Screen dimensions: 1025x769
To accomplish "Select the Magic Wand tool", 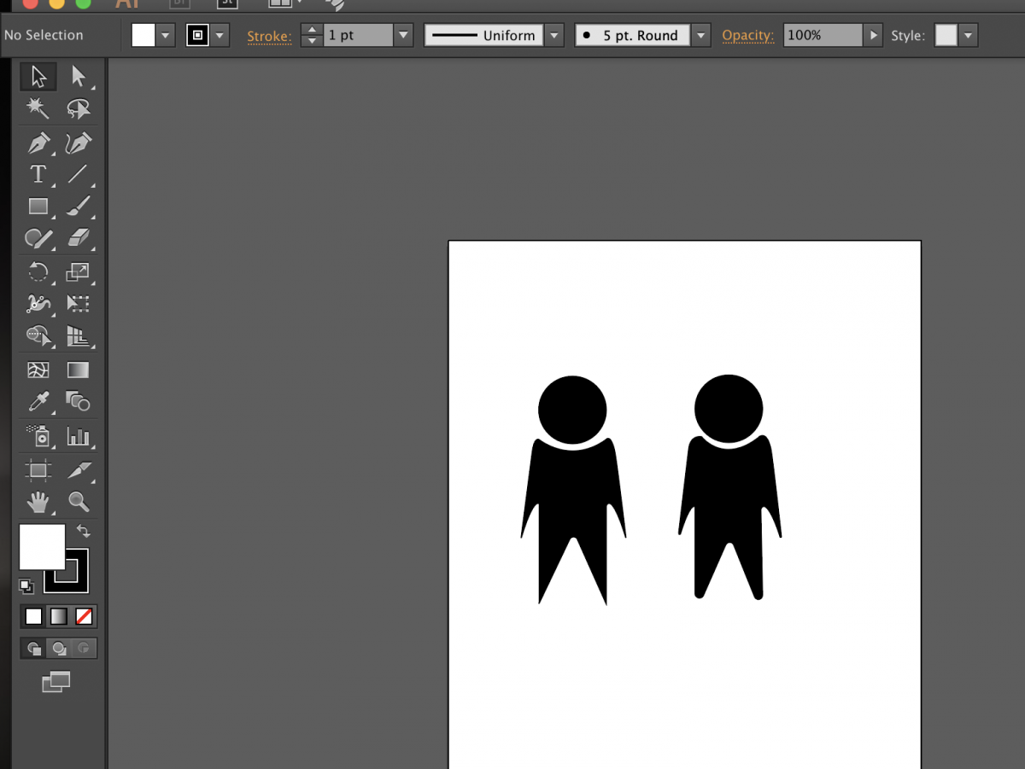I will point(38,108).
